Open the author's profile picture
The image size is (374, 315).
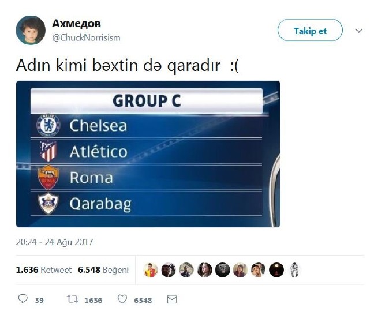click(31, 30)
